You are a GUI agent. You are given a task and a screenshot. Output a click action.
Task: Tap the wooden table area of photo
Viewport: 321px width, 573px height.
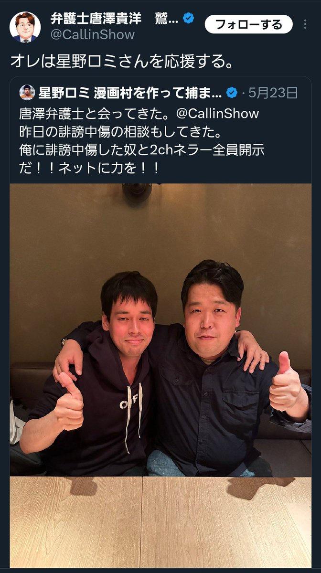pos(160,521)
